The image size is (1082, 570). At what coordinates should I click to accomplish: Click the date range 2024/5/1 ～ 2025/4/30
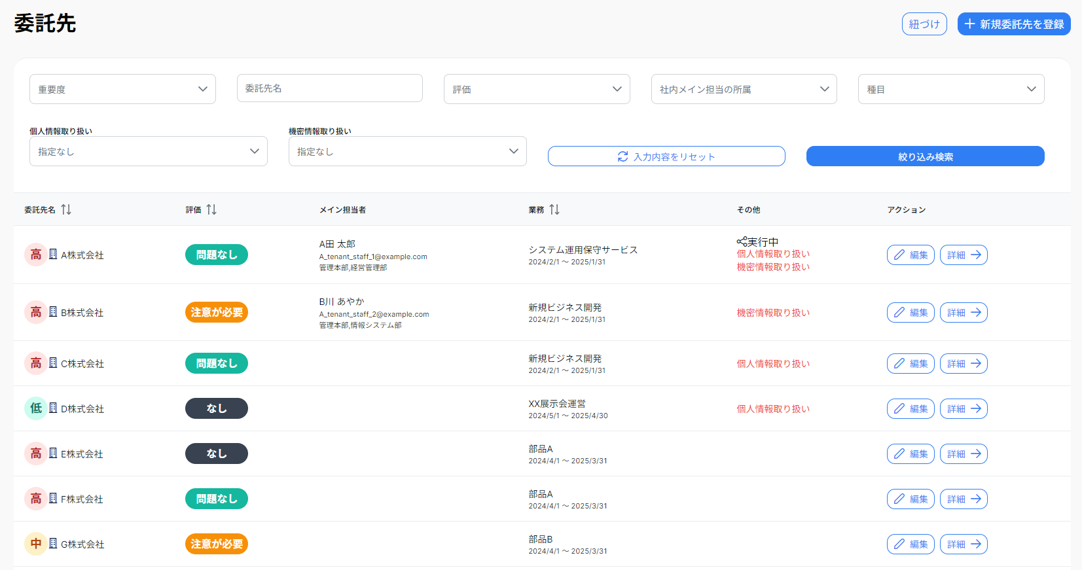pos(568,416)
